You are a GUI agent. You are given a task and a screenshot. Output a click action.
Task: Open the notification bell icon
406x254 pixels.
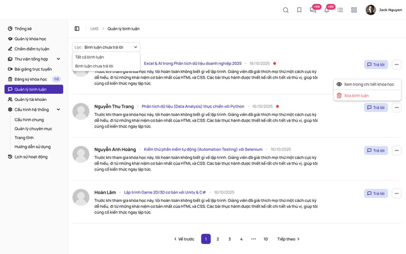coord(327,10)
